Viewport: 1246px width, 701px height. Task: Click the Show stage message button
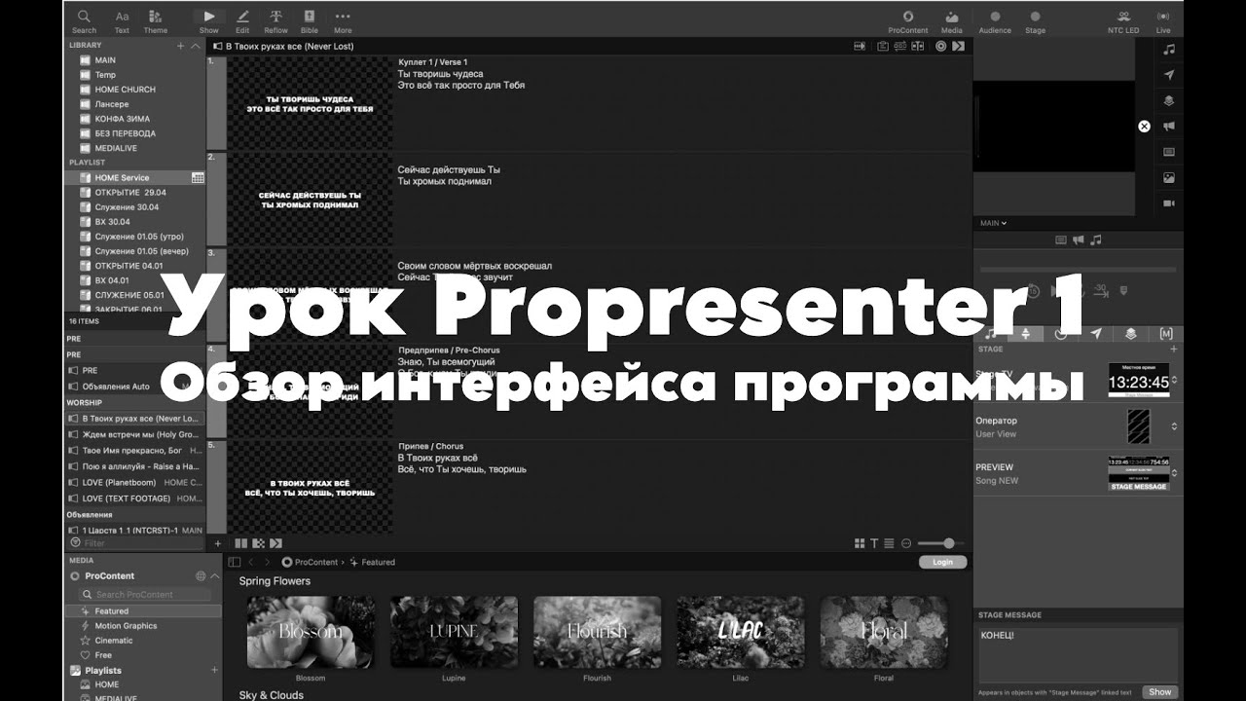1159,692
